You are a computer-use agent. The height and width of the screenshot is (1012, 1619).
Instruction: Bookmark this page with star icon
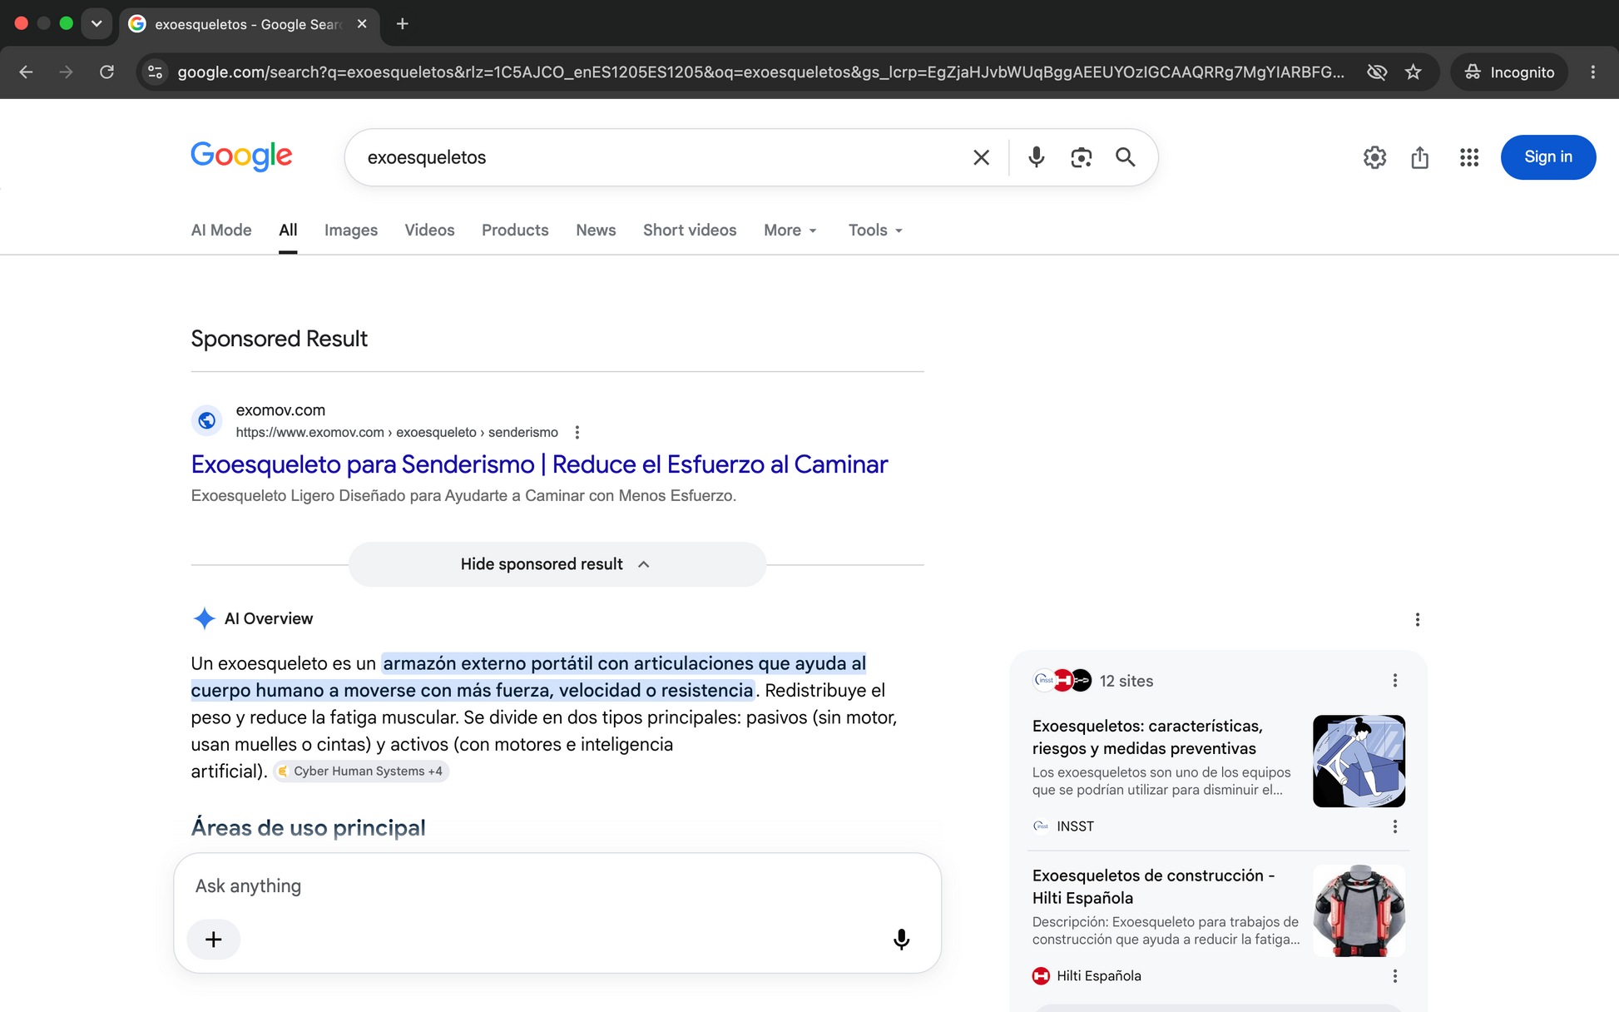click(1413, 72)
